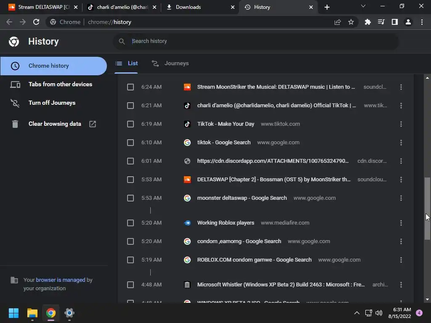Screen dimensions: 431x323
Task: Bookmark this page with the star icon
Action: pyautogui.click(x=351, y=22)
